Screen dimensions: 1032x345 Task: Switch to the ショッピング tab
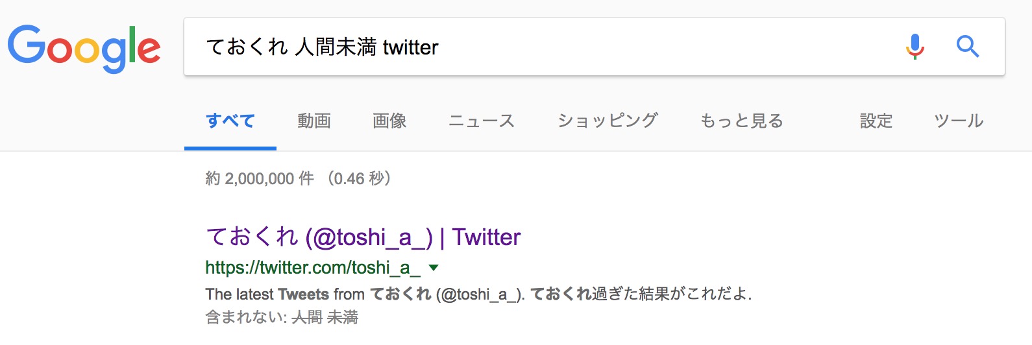(x=608, y=121)
